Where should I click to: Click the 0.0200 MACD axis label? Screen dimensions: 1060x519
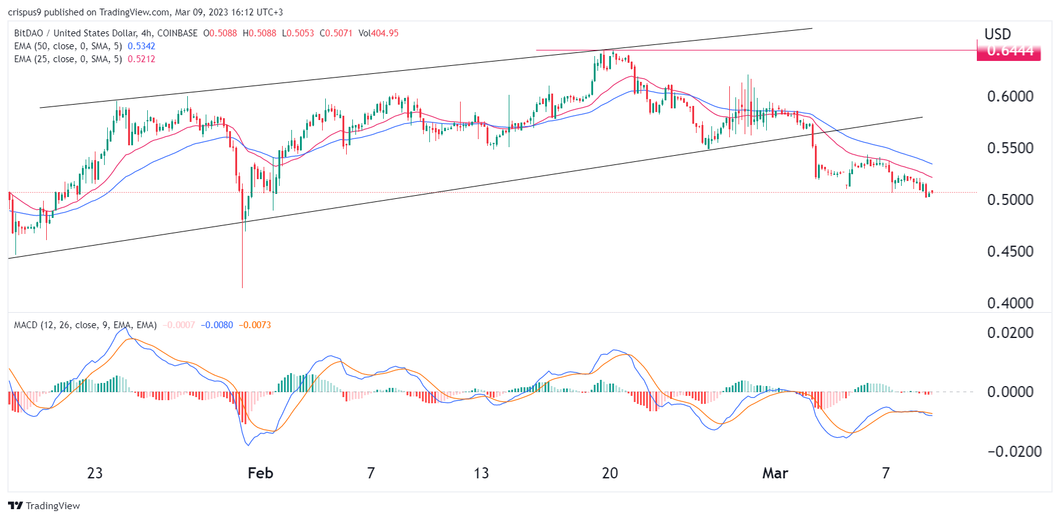click(x=1010, y=333)
